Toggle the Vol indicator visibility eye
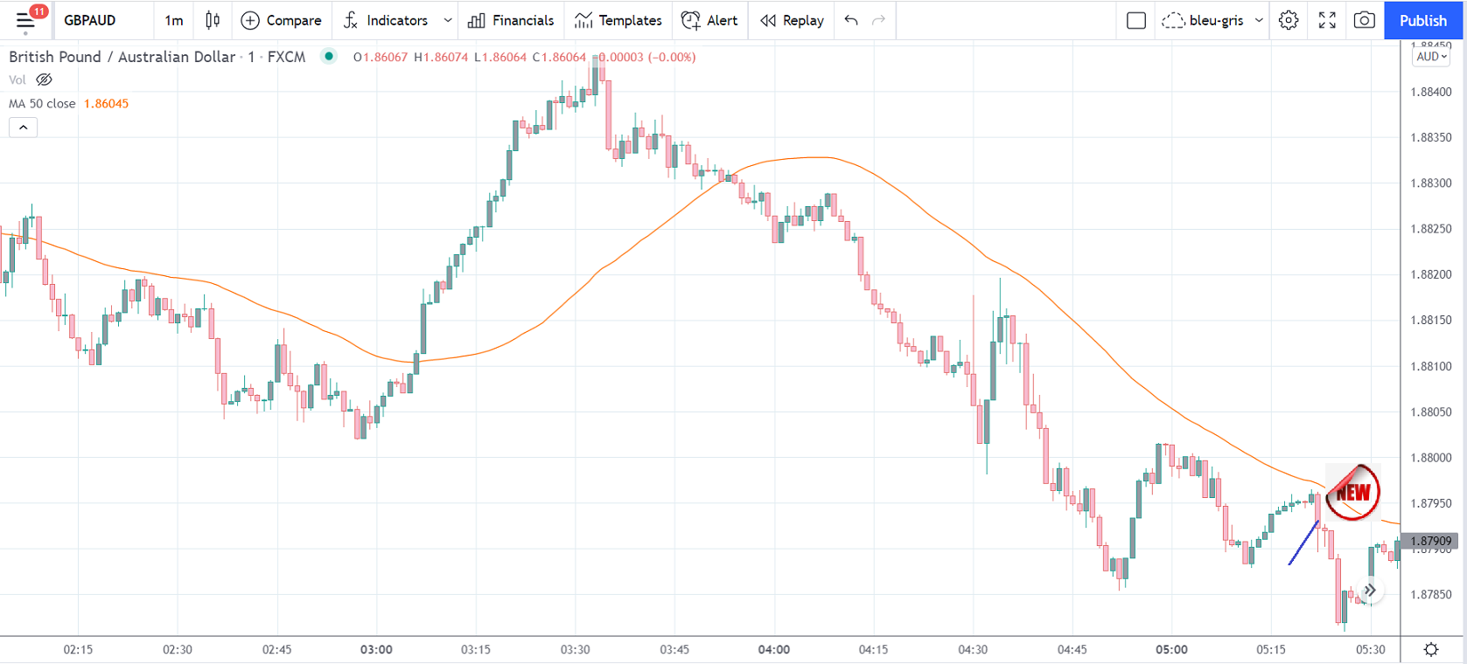 click(x=44, y=80)
